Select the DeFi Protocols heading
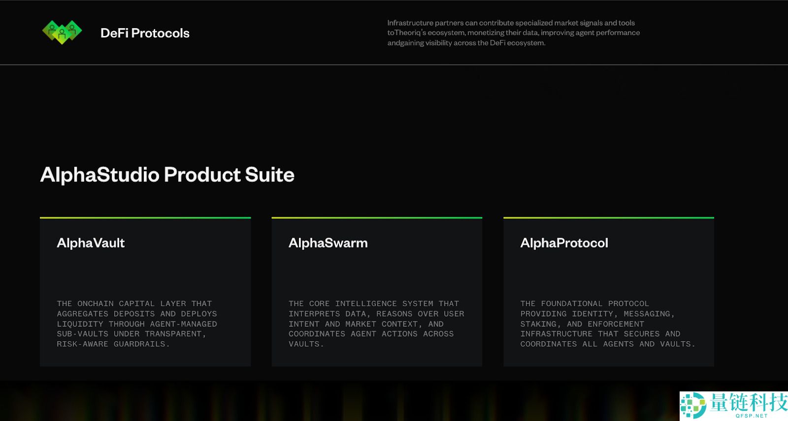788x421 pixels. [x=145, y=33]
